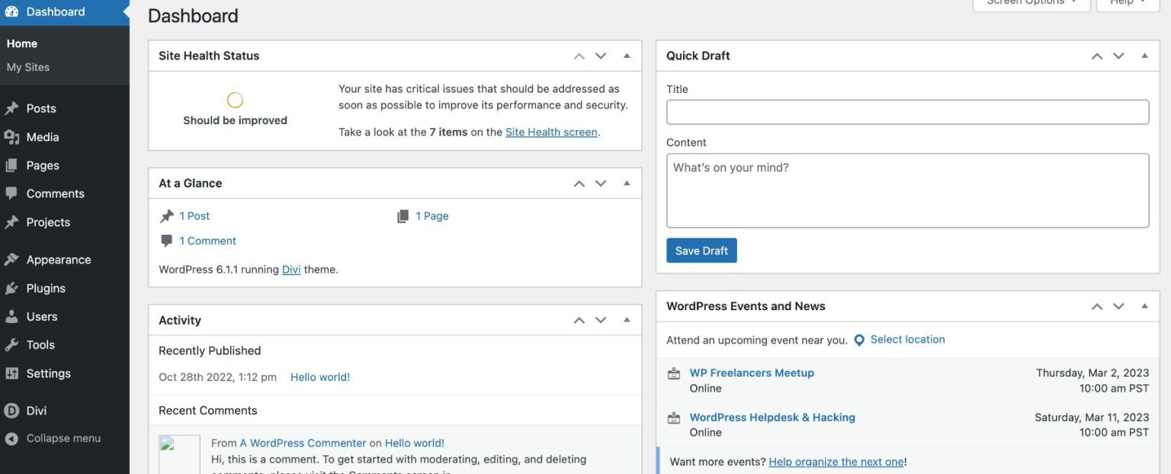Click the Save Draft button

tap(701, 250)
